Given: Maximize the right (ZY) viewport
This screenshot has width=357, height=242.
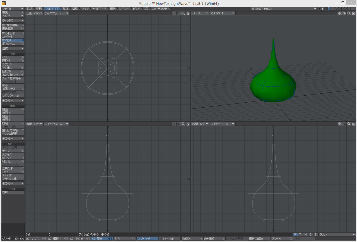Looking at the screenshot, I should point(353,124).
